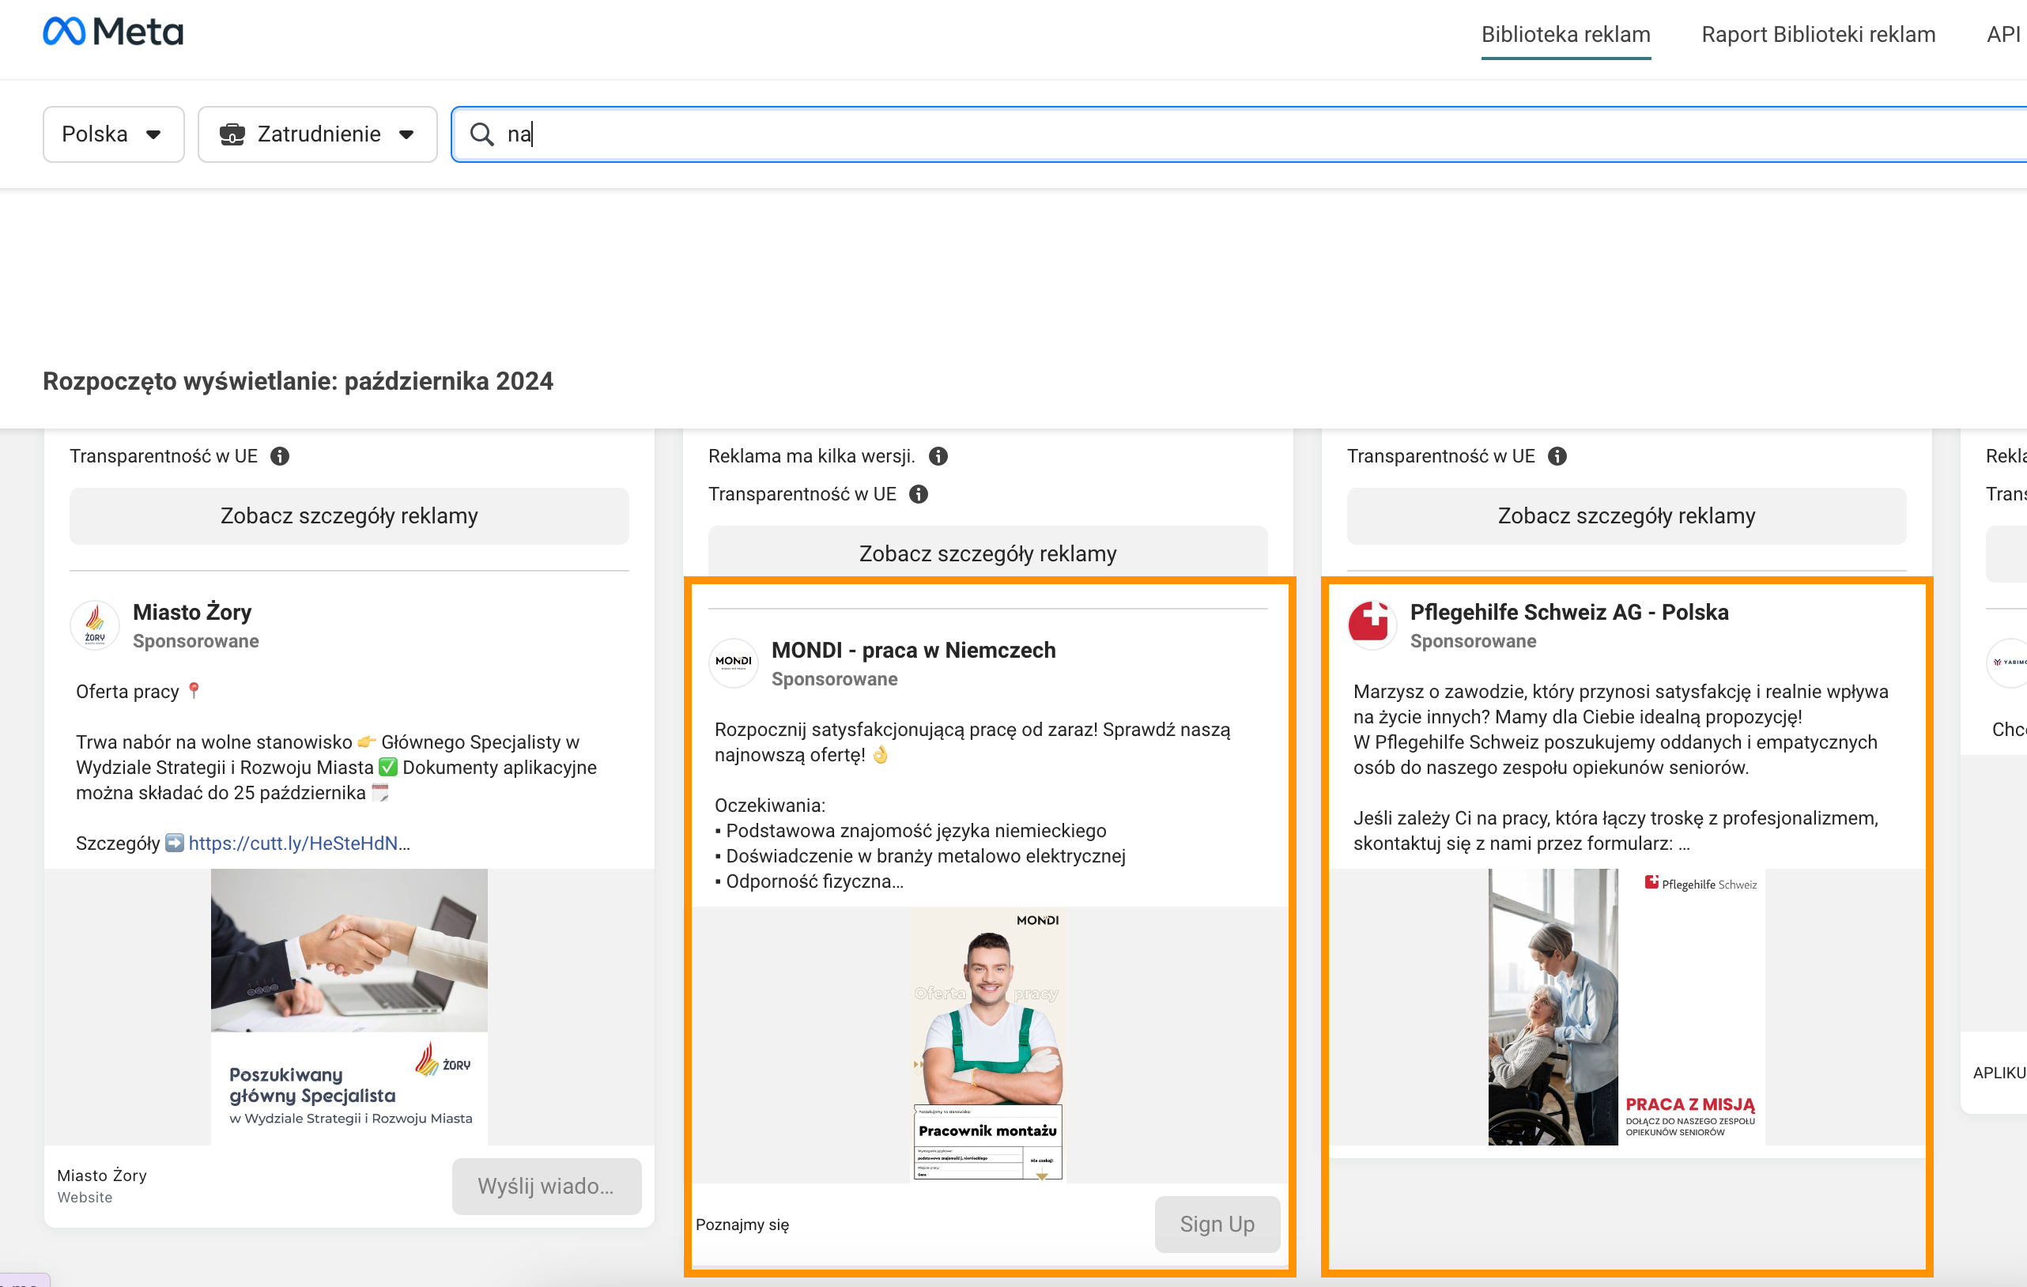Image resolution: width=2027 pixels, height=1287 pixels.
Task: Click in the ad search field
Action: click(1179, 134)
